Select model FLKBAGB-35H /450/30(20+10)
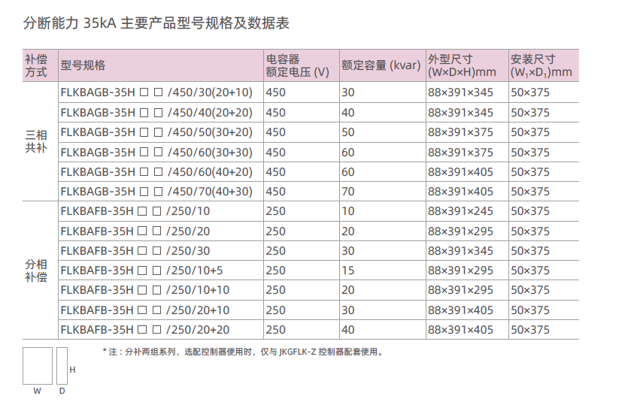This screenshot has width=637, height=417. (156, 92)
